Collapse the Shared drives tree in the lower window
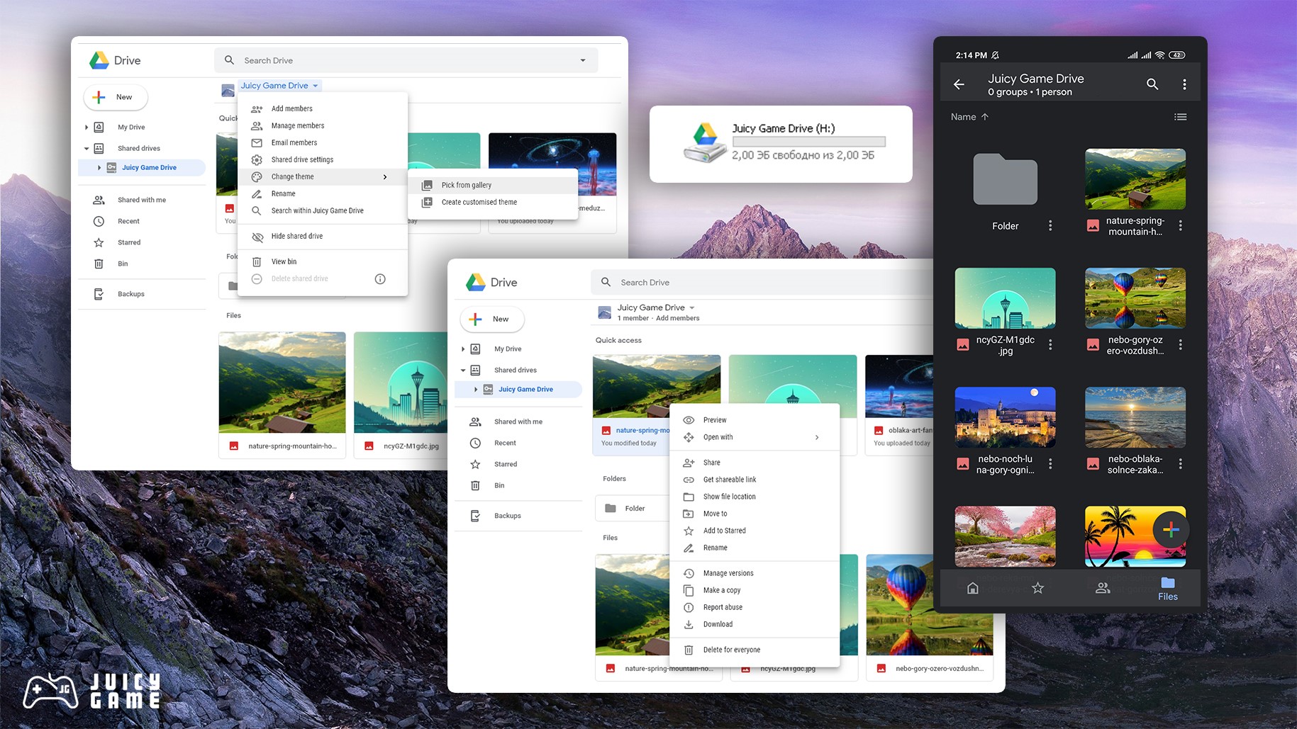The width and height of the screenshot is (1297, 729). (463, 370)
